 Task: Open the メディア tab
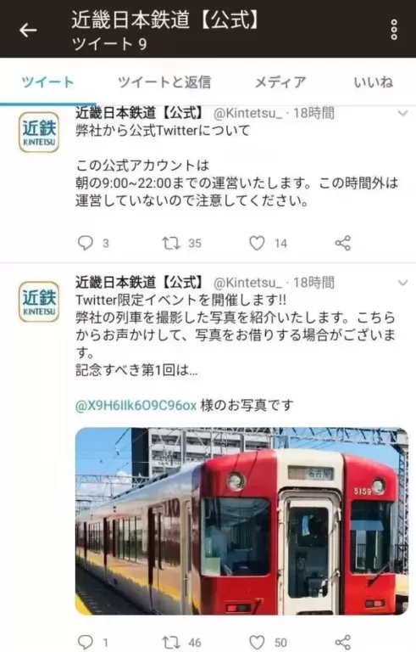click(x=280, y=81)
